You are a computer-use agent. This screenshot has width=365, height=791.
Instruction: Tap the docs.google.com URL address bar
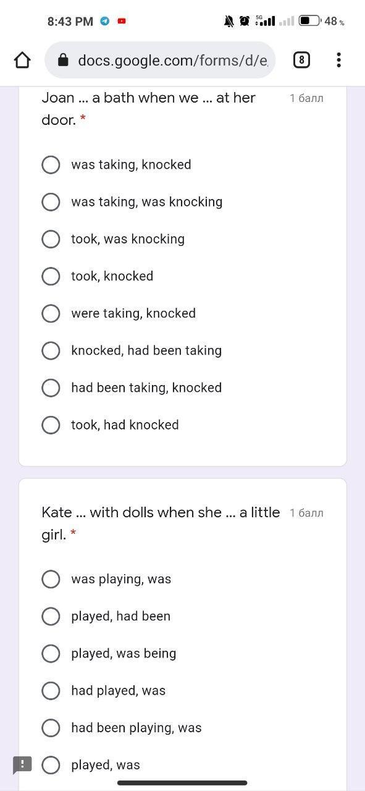point(160,60)
